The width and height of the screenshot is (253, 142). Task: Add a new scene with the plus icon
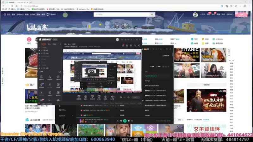tap(61, 44)
